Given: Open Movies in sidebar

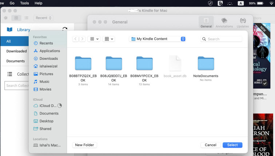Looking at the screenshot, I should 45,89.
